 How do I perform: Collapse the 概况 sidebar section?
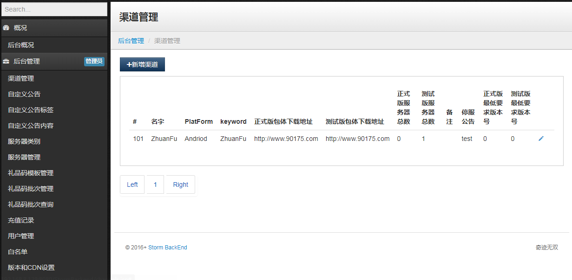pos(20,28)
